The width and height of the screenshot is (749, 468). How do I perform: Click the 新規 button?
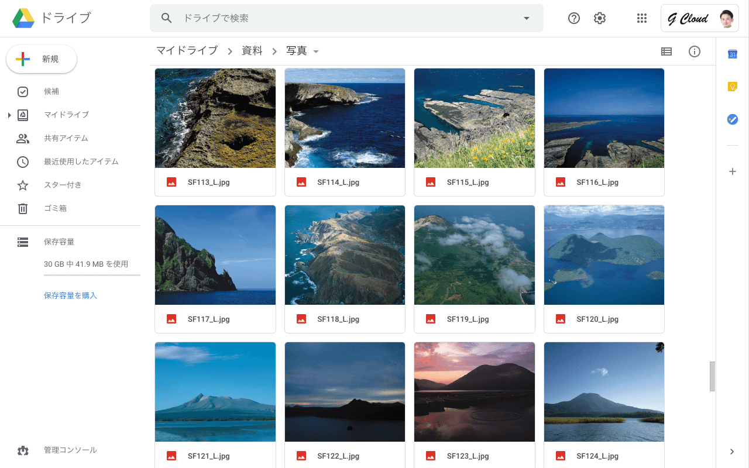[42, 59]
